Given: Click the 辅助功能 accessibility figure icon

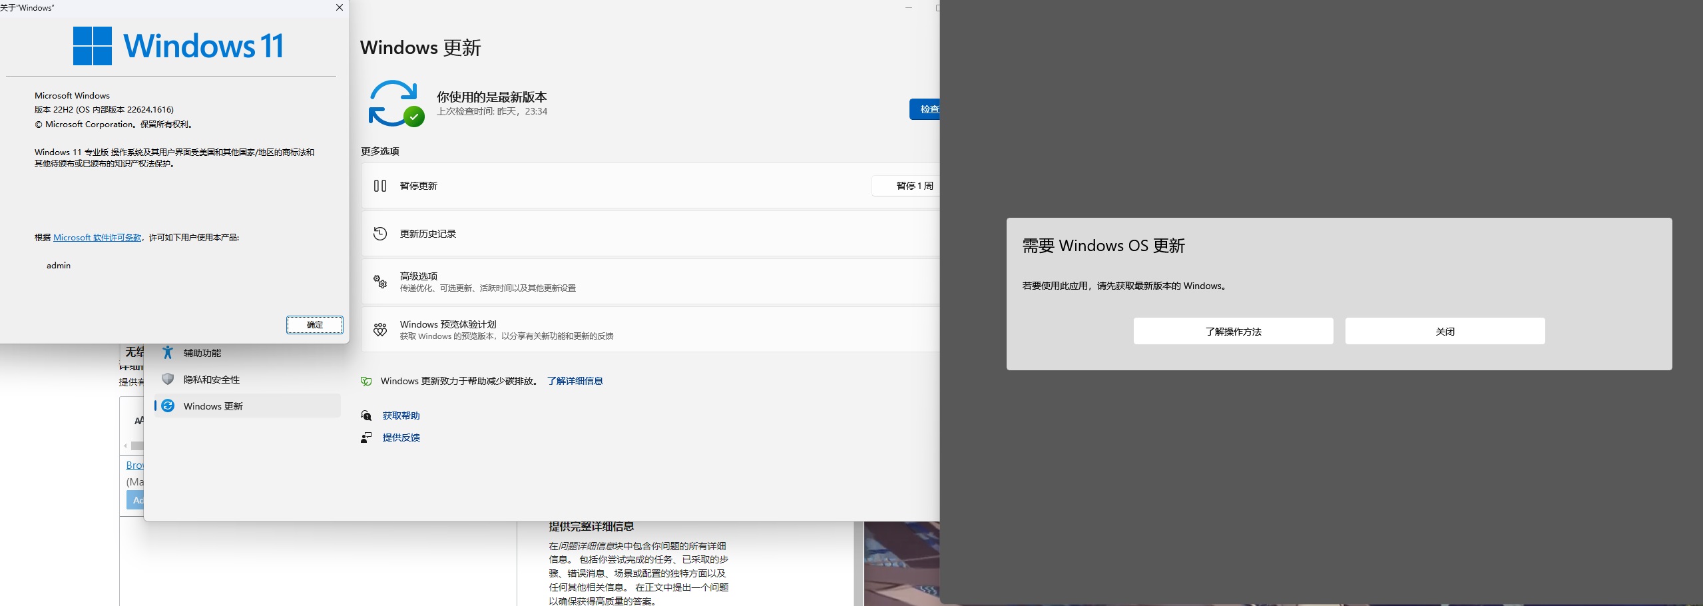Looking at the screenshot, I should click(168, 352).
